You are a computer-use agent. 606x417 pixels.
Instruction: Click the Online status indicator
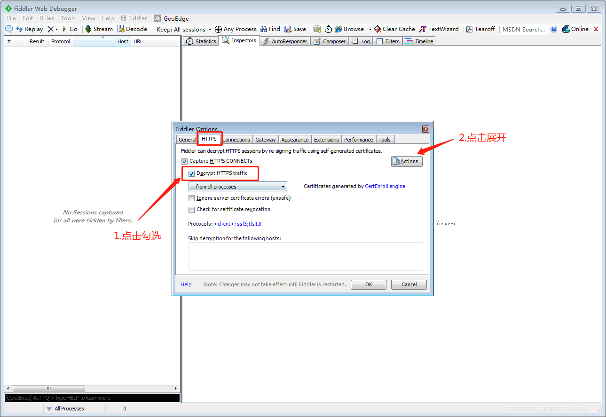575,29
